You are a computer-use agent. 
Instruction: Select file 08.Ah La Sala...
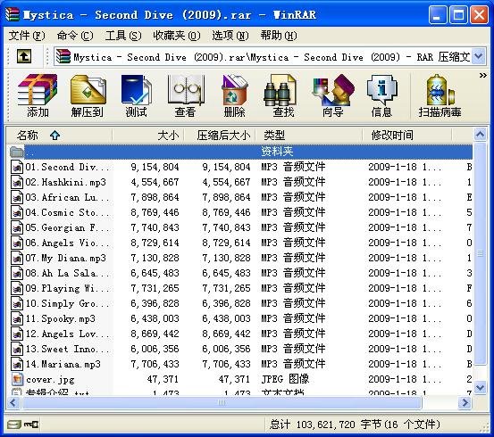pyautogui.click(x=67, y=273)
